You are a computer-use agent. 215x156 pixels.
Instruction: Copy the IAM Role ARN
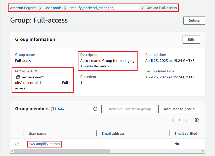(18, 77)
